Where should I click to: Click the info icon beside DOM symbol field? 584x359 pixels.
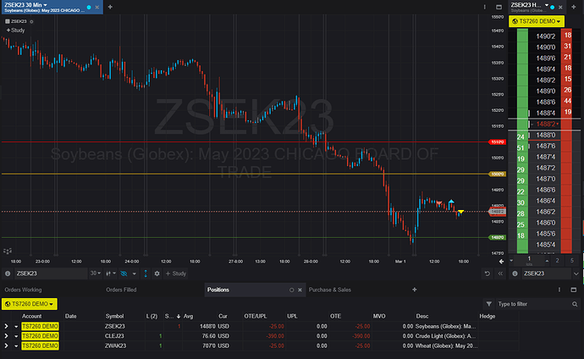(x=515, y=273)
